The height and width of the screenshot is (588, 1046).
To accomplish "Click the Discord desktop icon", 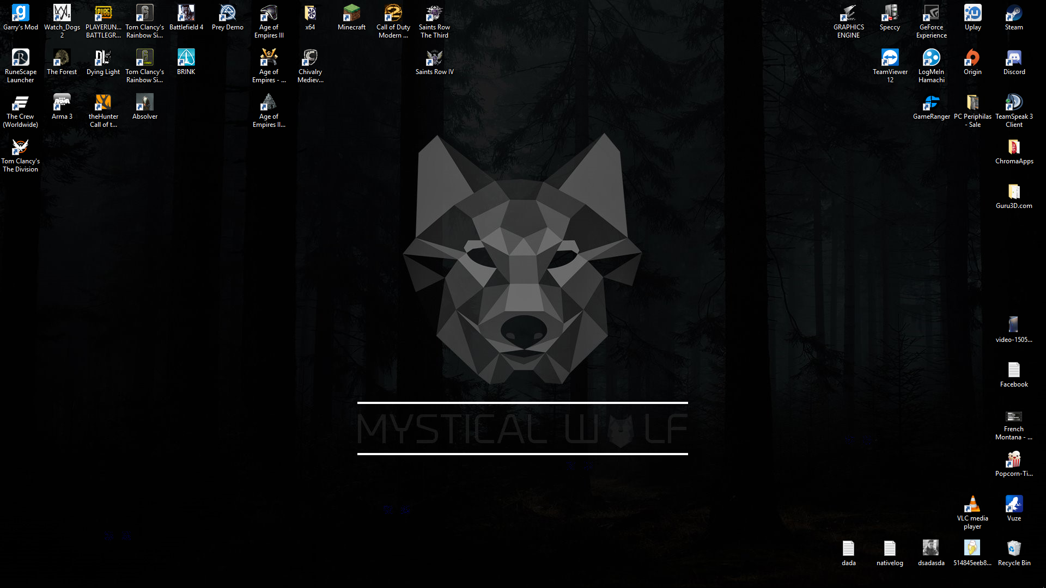I will point(1014,58).
